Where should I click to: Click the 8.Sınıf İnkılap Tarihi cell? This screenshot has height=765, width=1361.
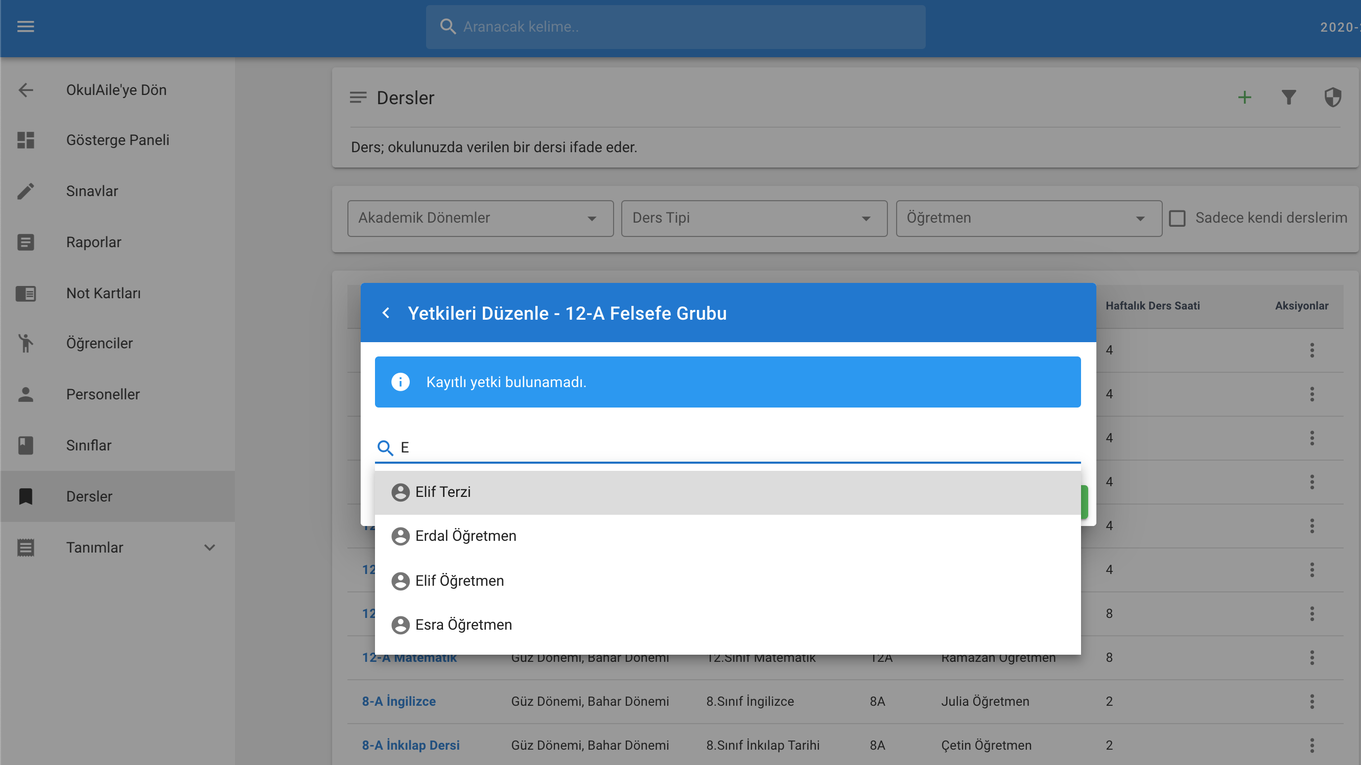tap(763, 745)
